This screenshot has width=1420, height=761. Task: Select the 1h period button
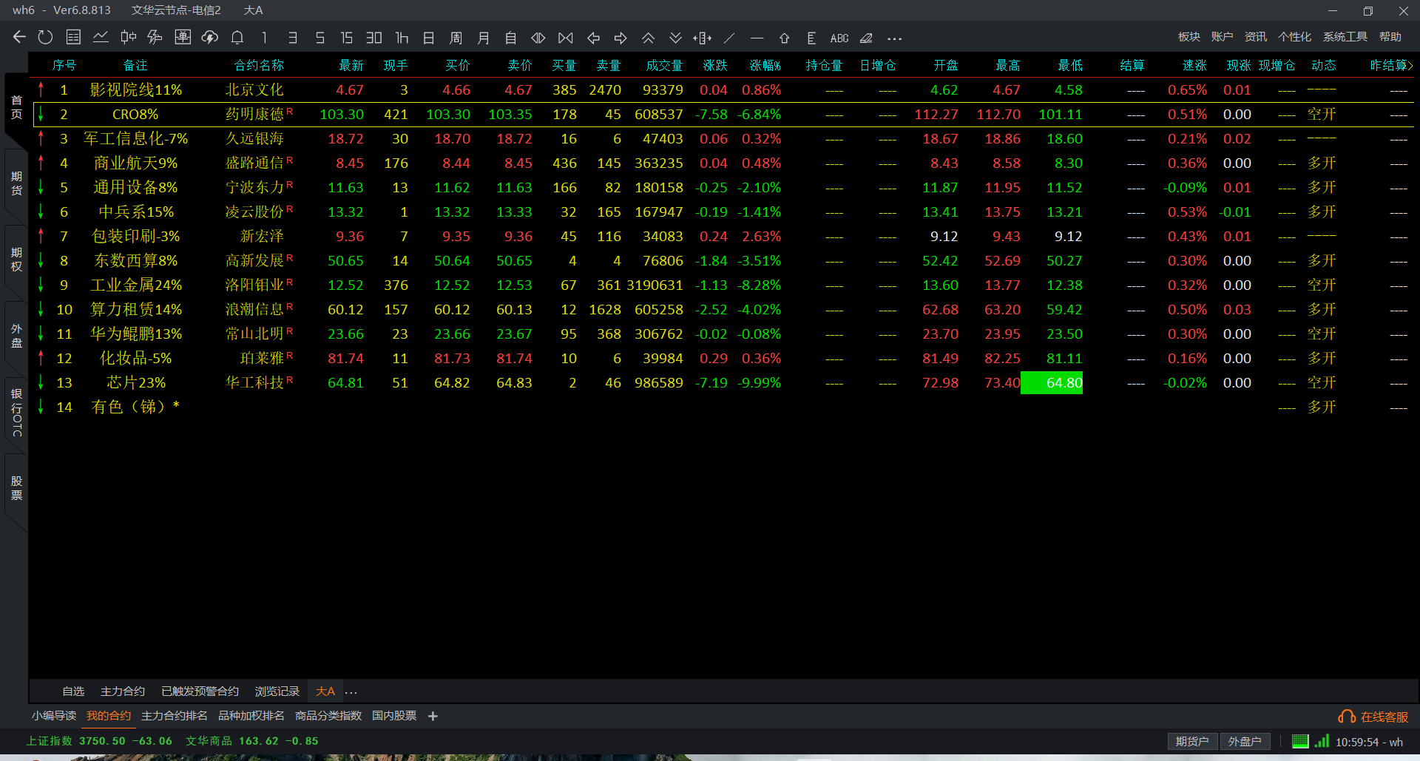coord(402,38)
